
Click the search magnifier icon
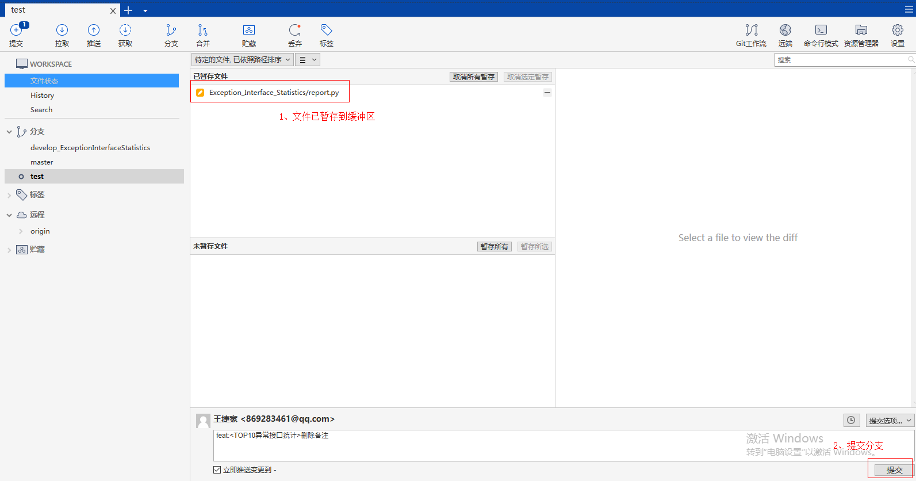coord(911,59)
